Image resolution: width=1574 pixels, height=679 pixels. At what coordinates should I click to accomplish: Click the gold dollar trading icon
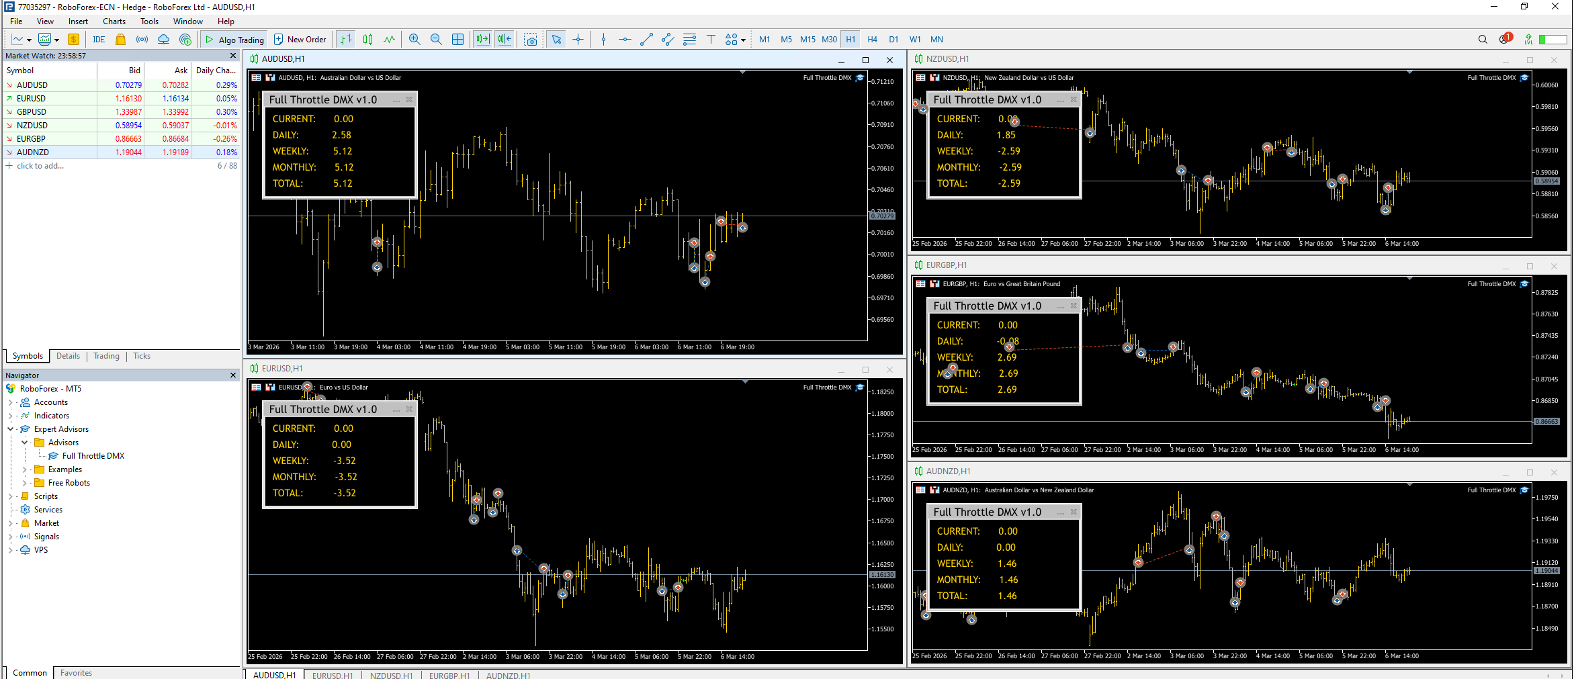73,40
